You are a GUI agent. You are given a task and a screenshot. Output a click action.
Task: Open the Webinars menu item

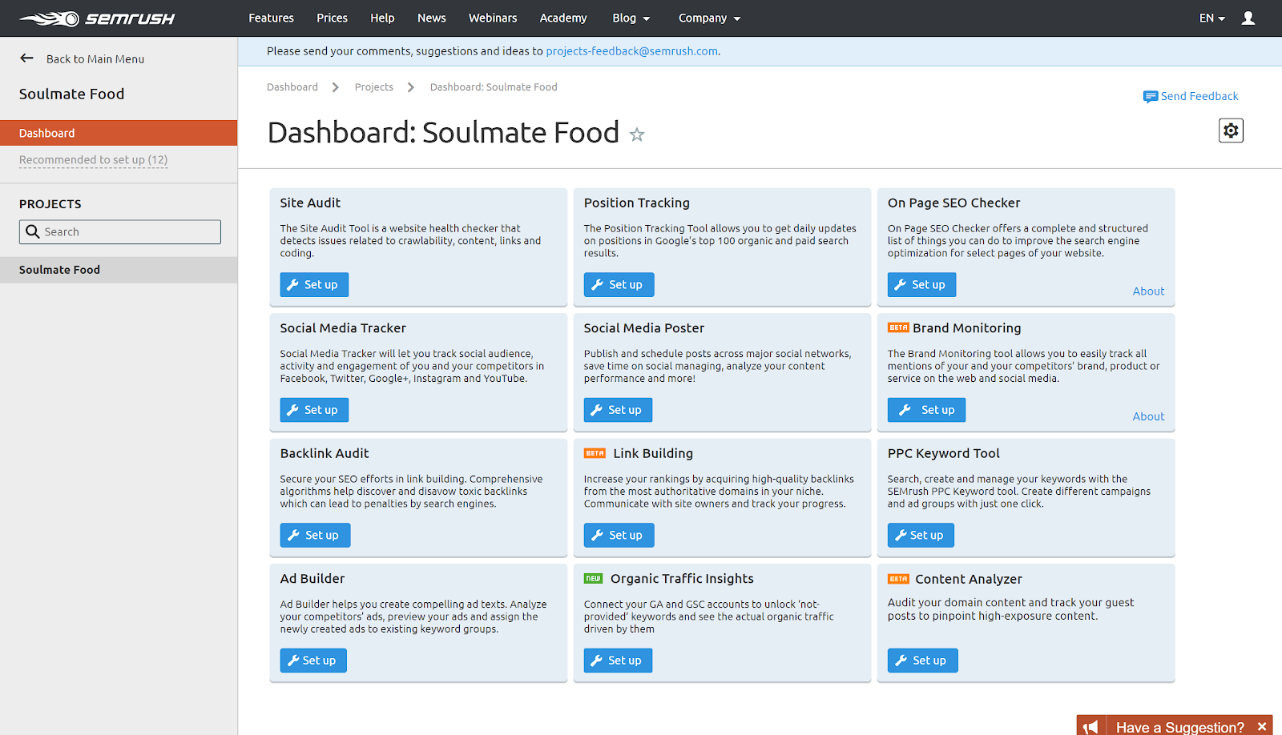pos(493,18)
